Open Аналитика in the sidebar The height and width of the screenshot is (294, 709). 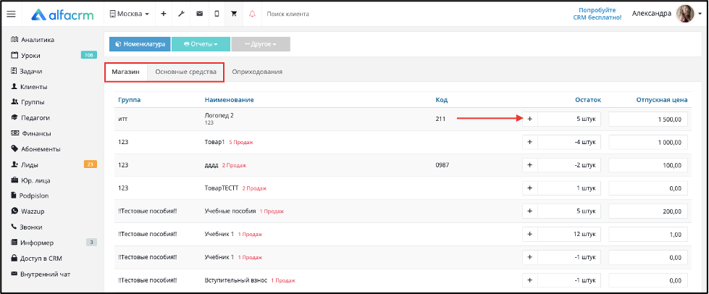point(32,40)
